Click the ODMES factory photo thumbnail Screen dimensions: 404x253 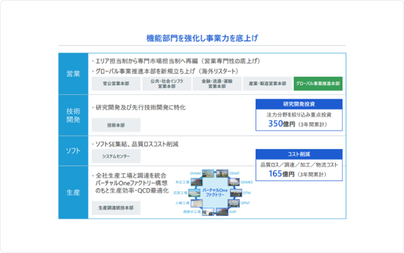[x=233, y=182]
